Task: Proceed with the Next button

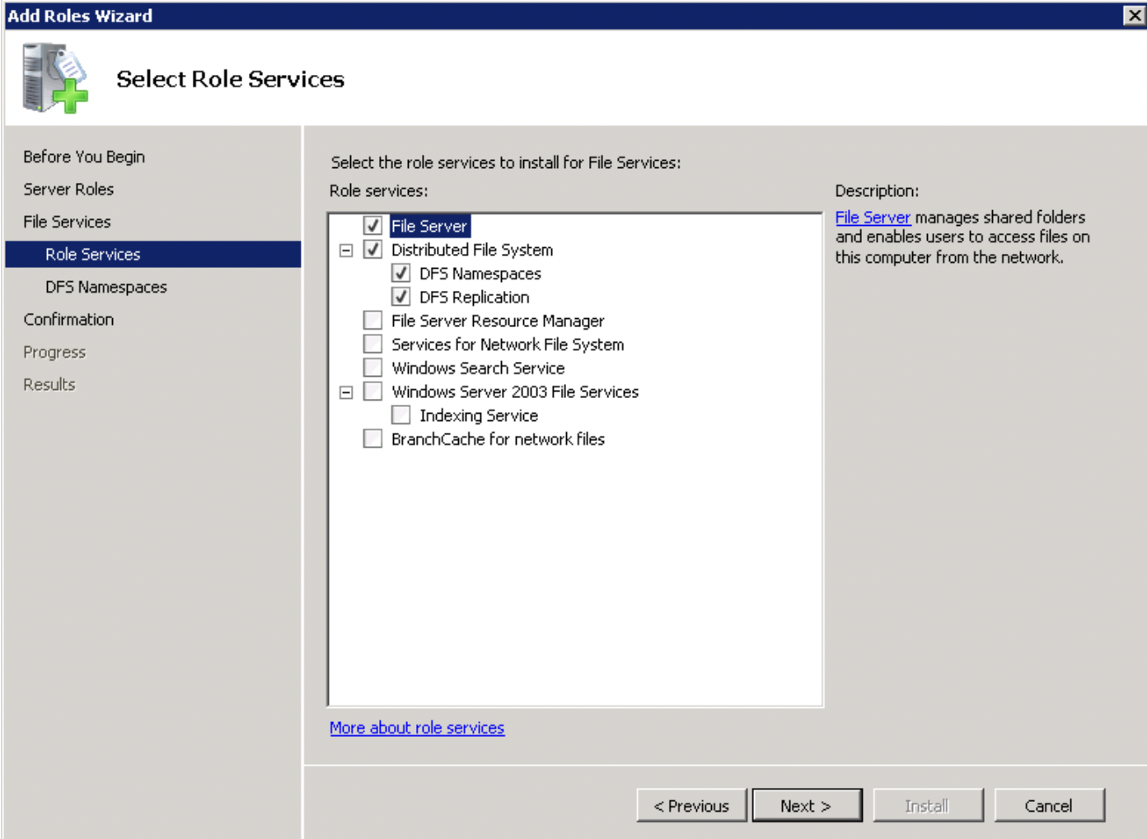Action: click(x=807, y=805)
